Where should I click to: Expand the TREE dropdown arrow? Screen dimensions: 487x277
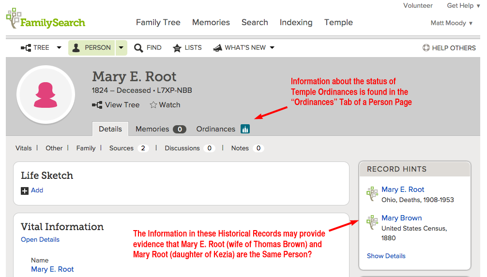click(59, 48)
